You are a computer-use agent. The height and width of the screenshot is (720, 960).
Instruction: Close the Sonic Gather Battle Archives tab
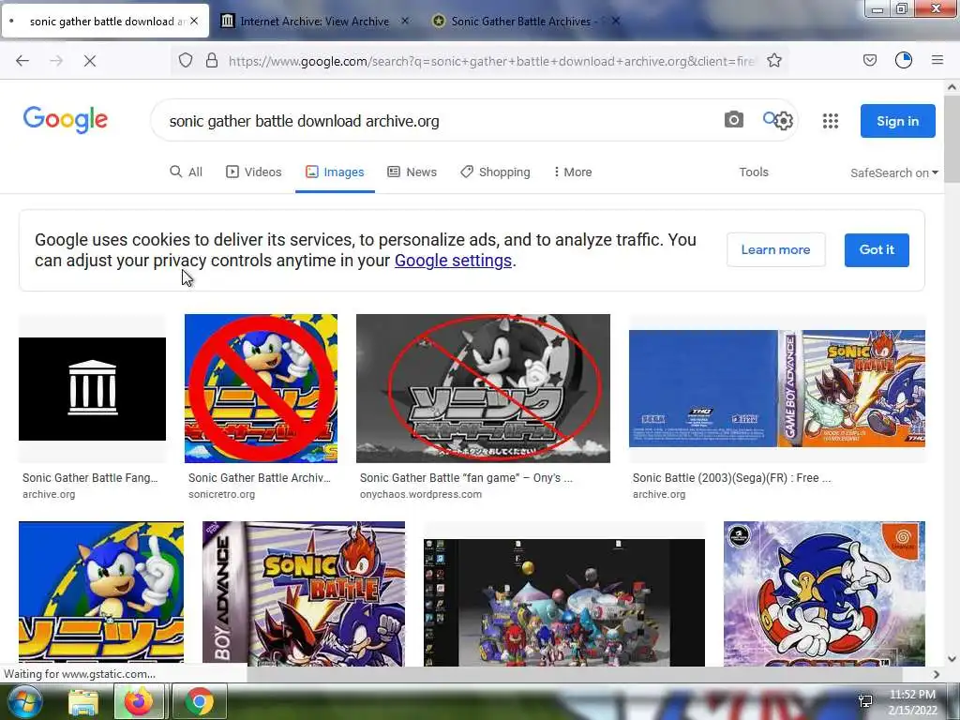point(616,21)
